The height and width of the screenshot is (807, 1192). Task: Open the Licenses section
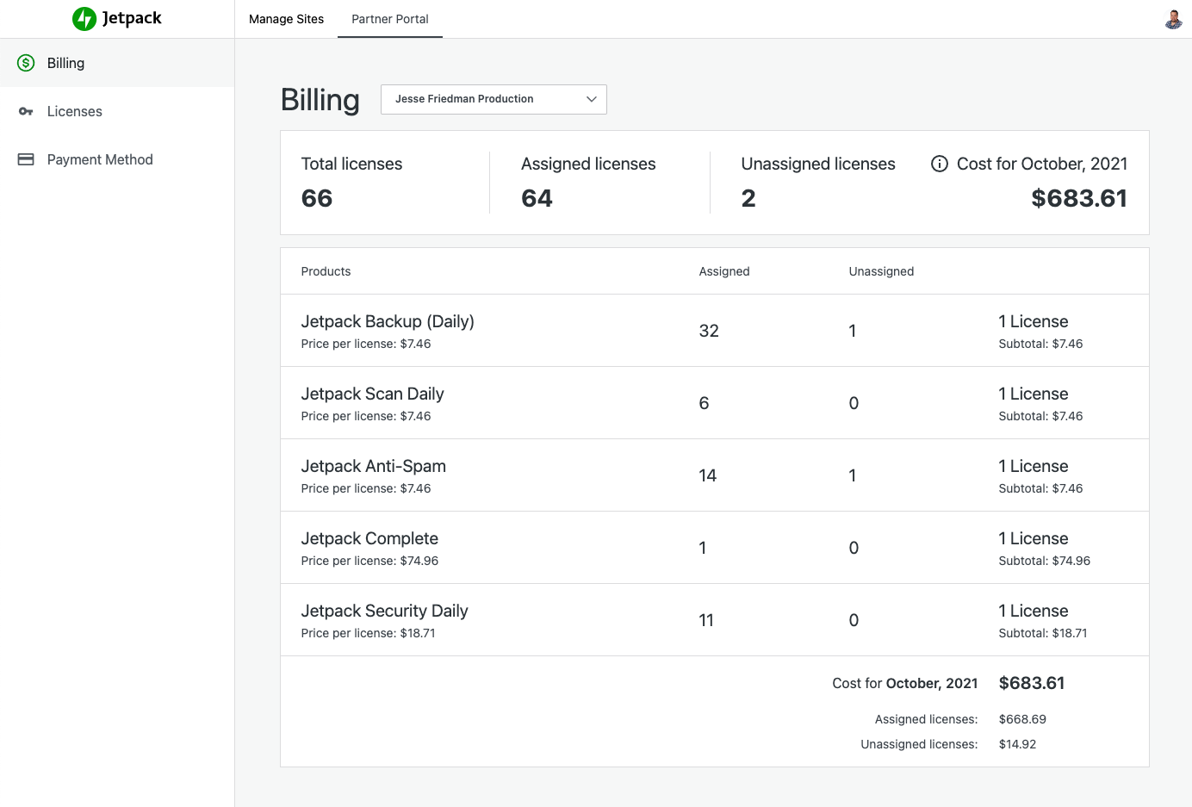coord(74,111)
